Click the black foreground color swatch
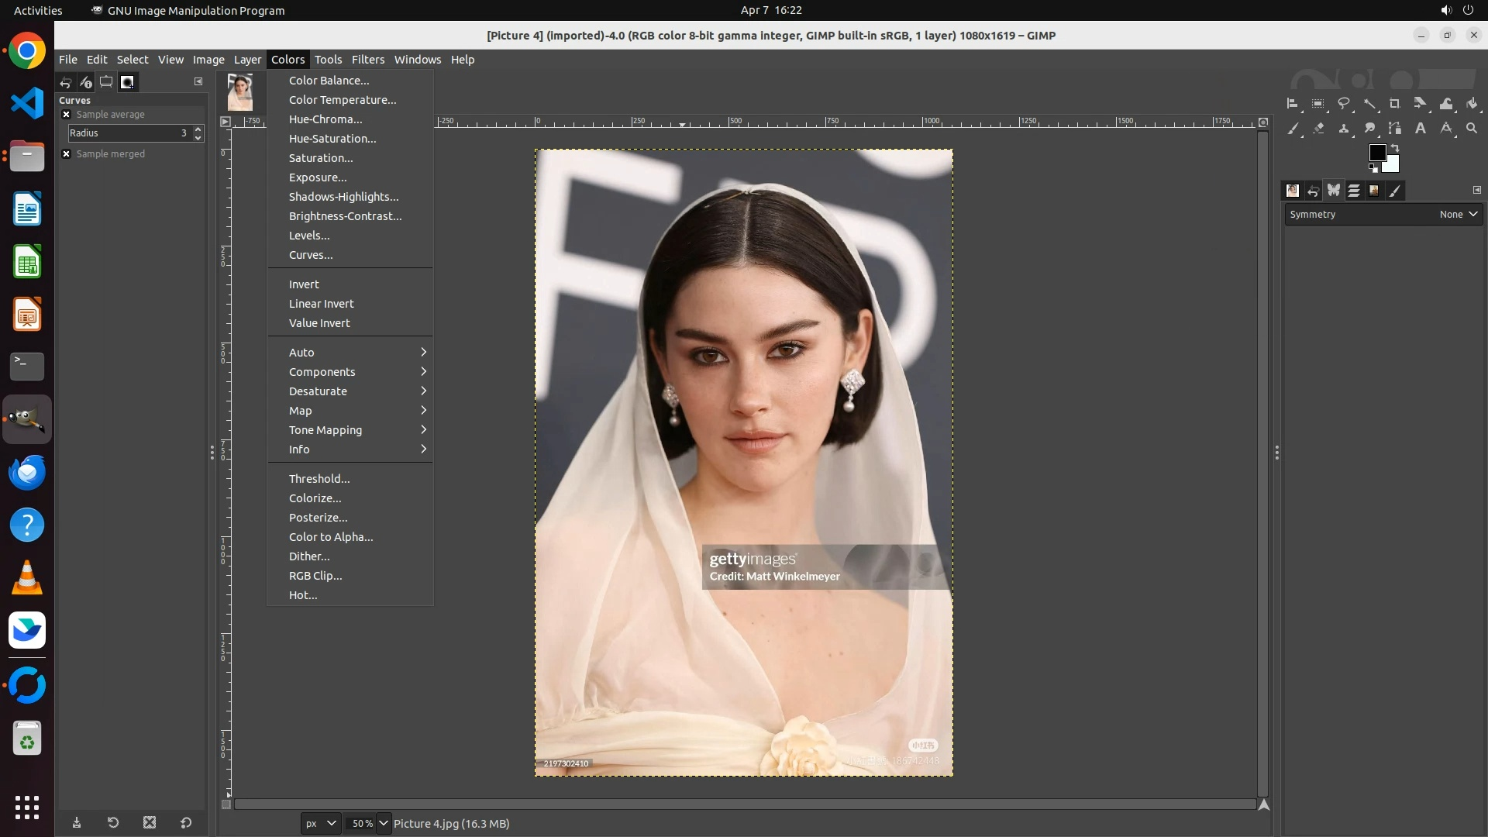Screen dimensions: 1488x837 pos(1376,152)
